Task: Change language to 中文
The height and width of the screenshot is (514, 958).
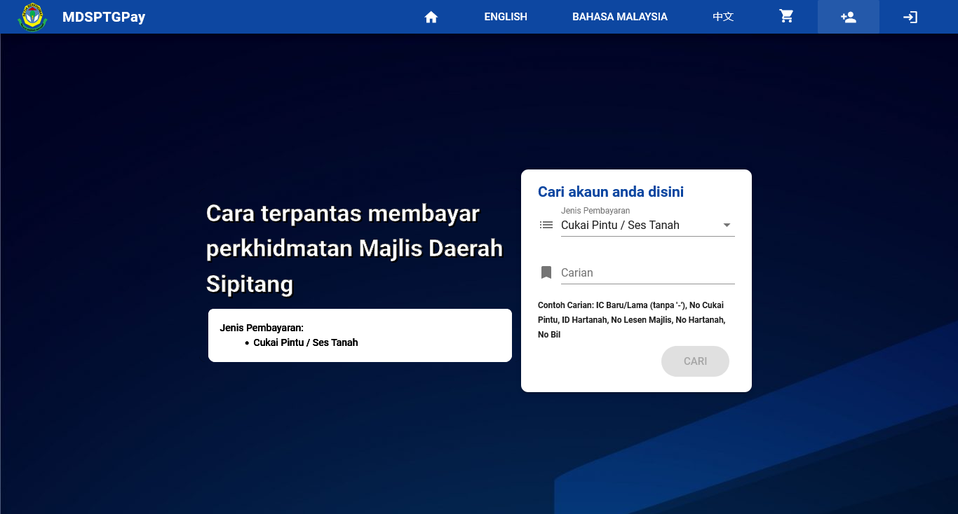Action: pyautogui.click(x=723, y=17)
